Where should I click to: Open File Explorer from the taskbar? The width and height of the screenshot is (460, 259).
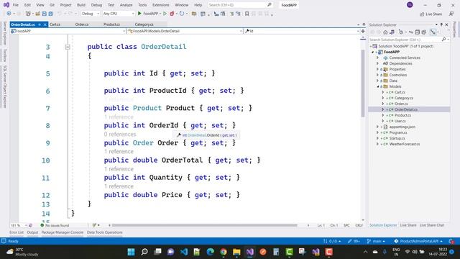[x=236, y=252]
